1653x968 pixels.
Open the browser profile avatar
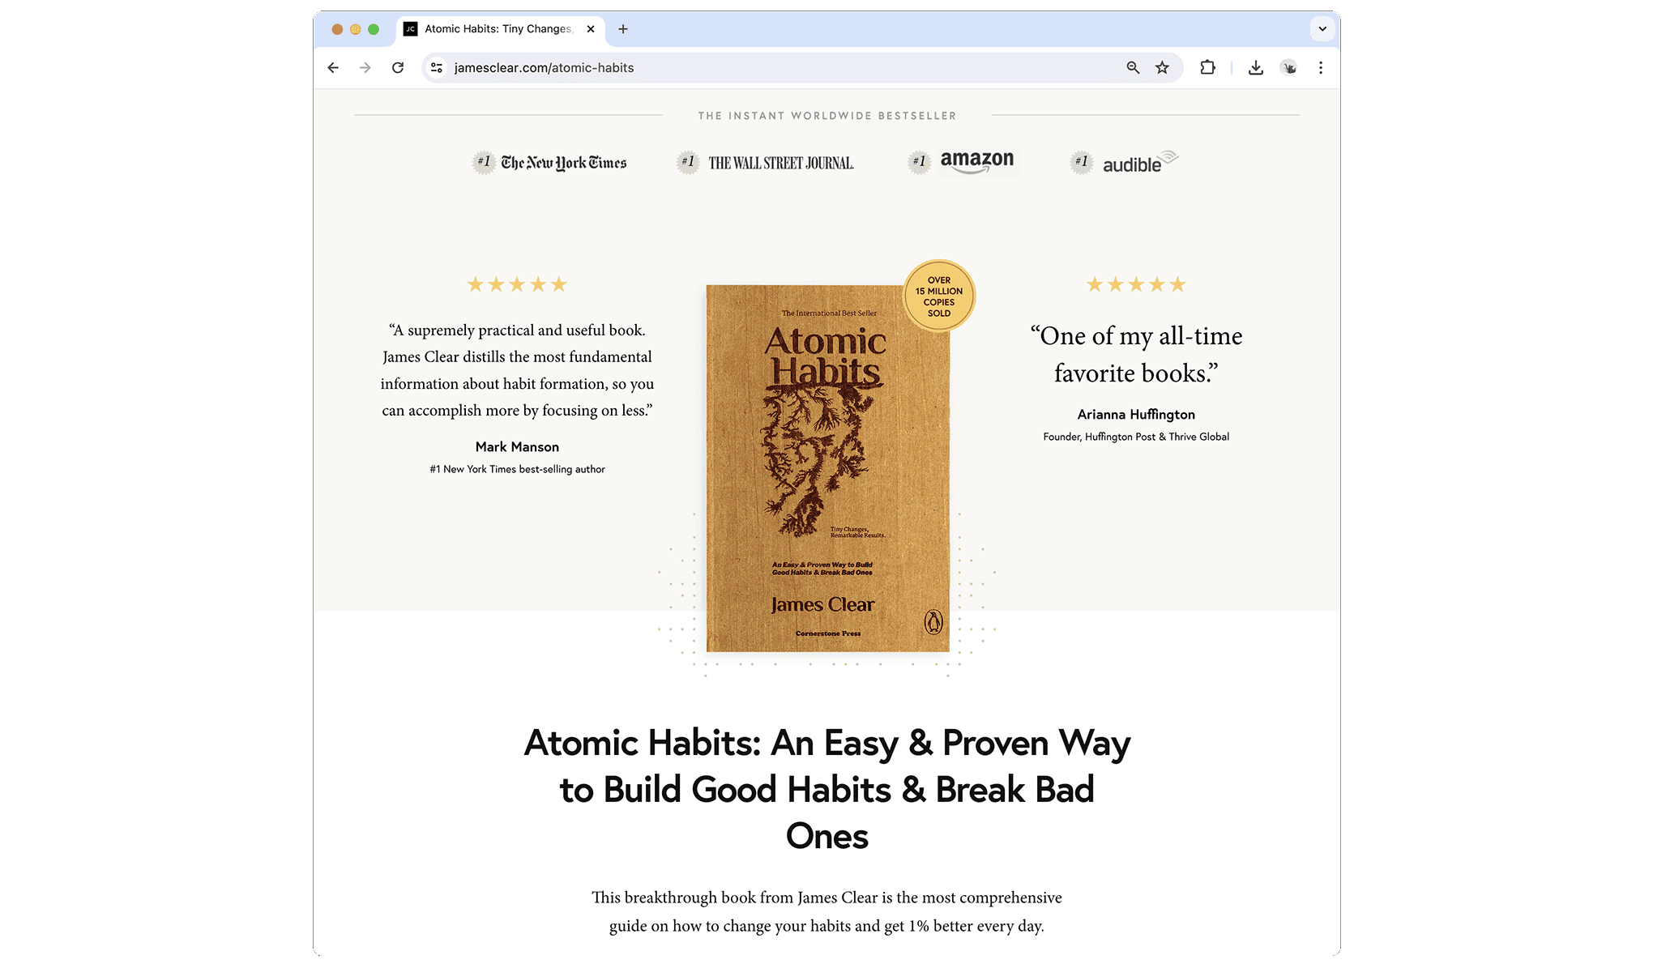[1289, 68]
